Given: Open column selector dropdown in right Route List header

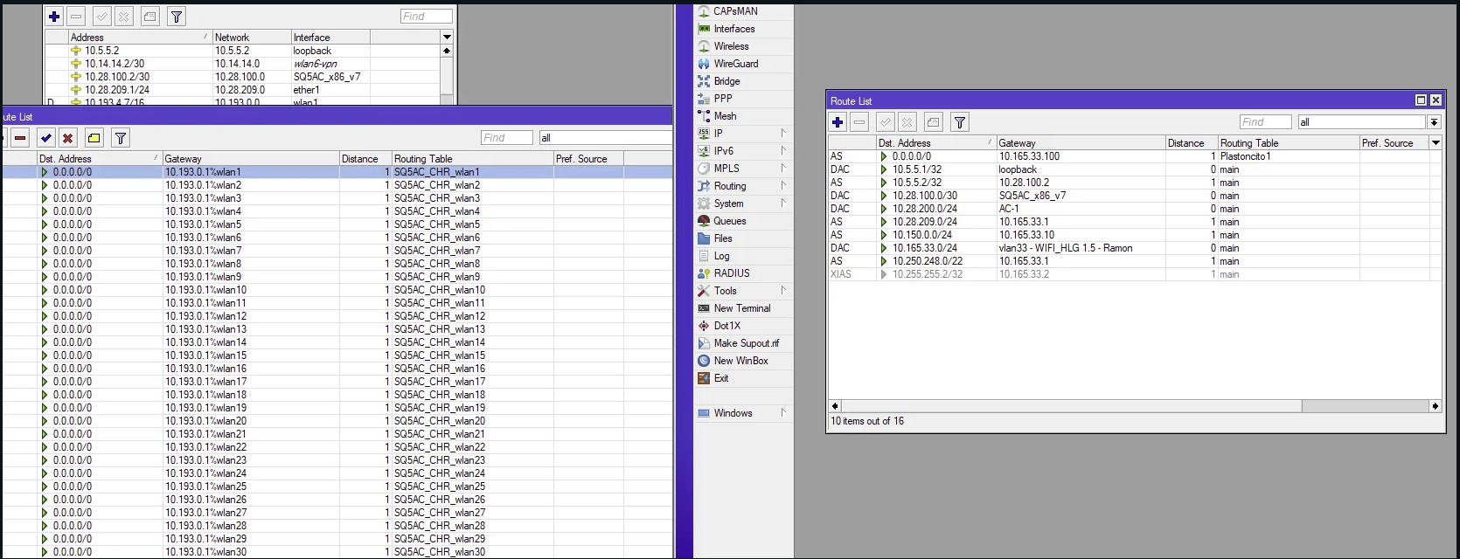Looking at the screenshot, I should click(x=1436, y=142).
